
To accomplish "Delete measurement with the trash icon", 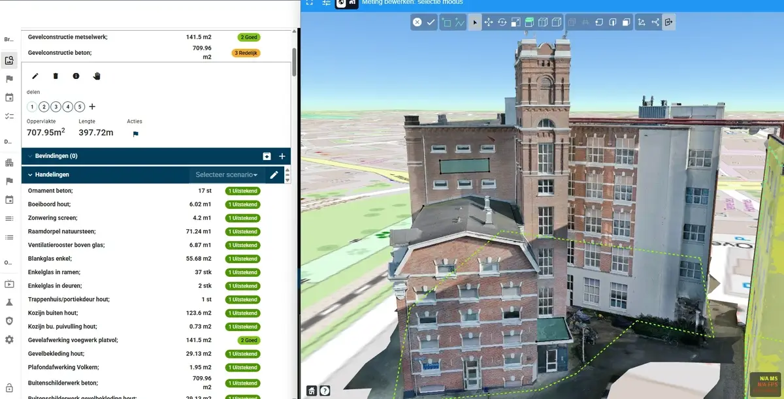I will click(x=56, y=76).
